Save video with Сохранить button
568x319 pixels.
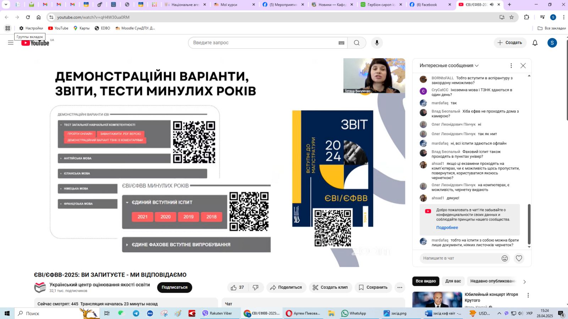[373, 287]
